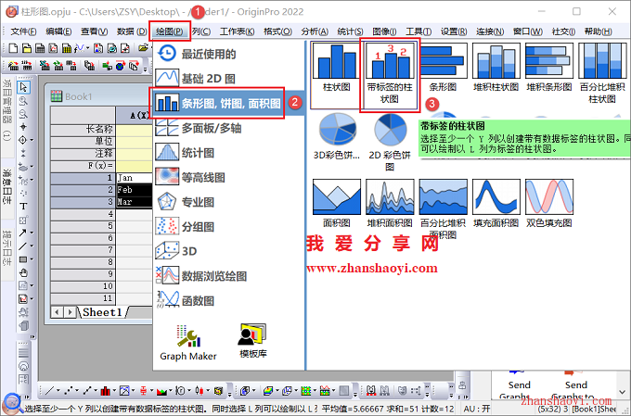Screen dimensions: 631x416
Task: Click row header 5 in Book1
Action: [83, 226]
